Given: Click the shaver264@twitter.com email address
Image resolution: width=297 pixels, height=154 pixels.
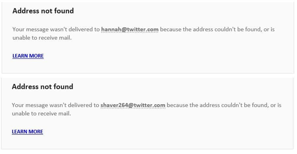Looking at the screenshot, I should coord(133,106).
